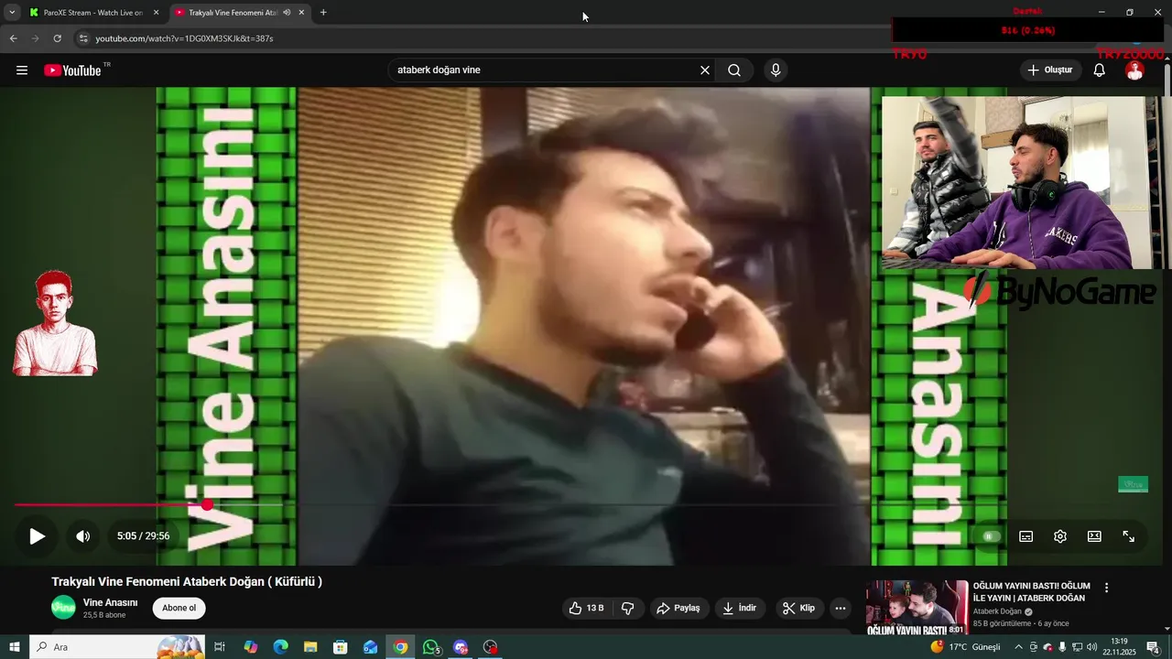The image size is (1172, 659).
Task: Open options menu for OĞLUM YAYINI BASTI video
Action: coord(1106,588)
